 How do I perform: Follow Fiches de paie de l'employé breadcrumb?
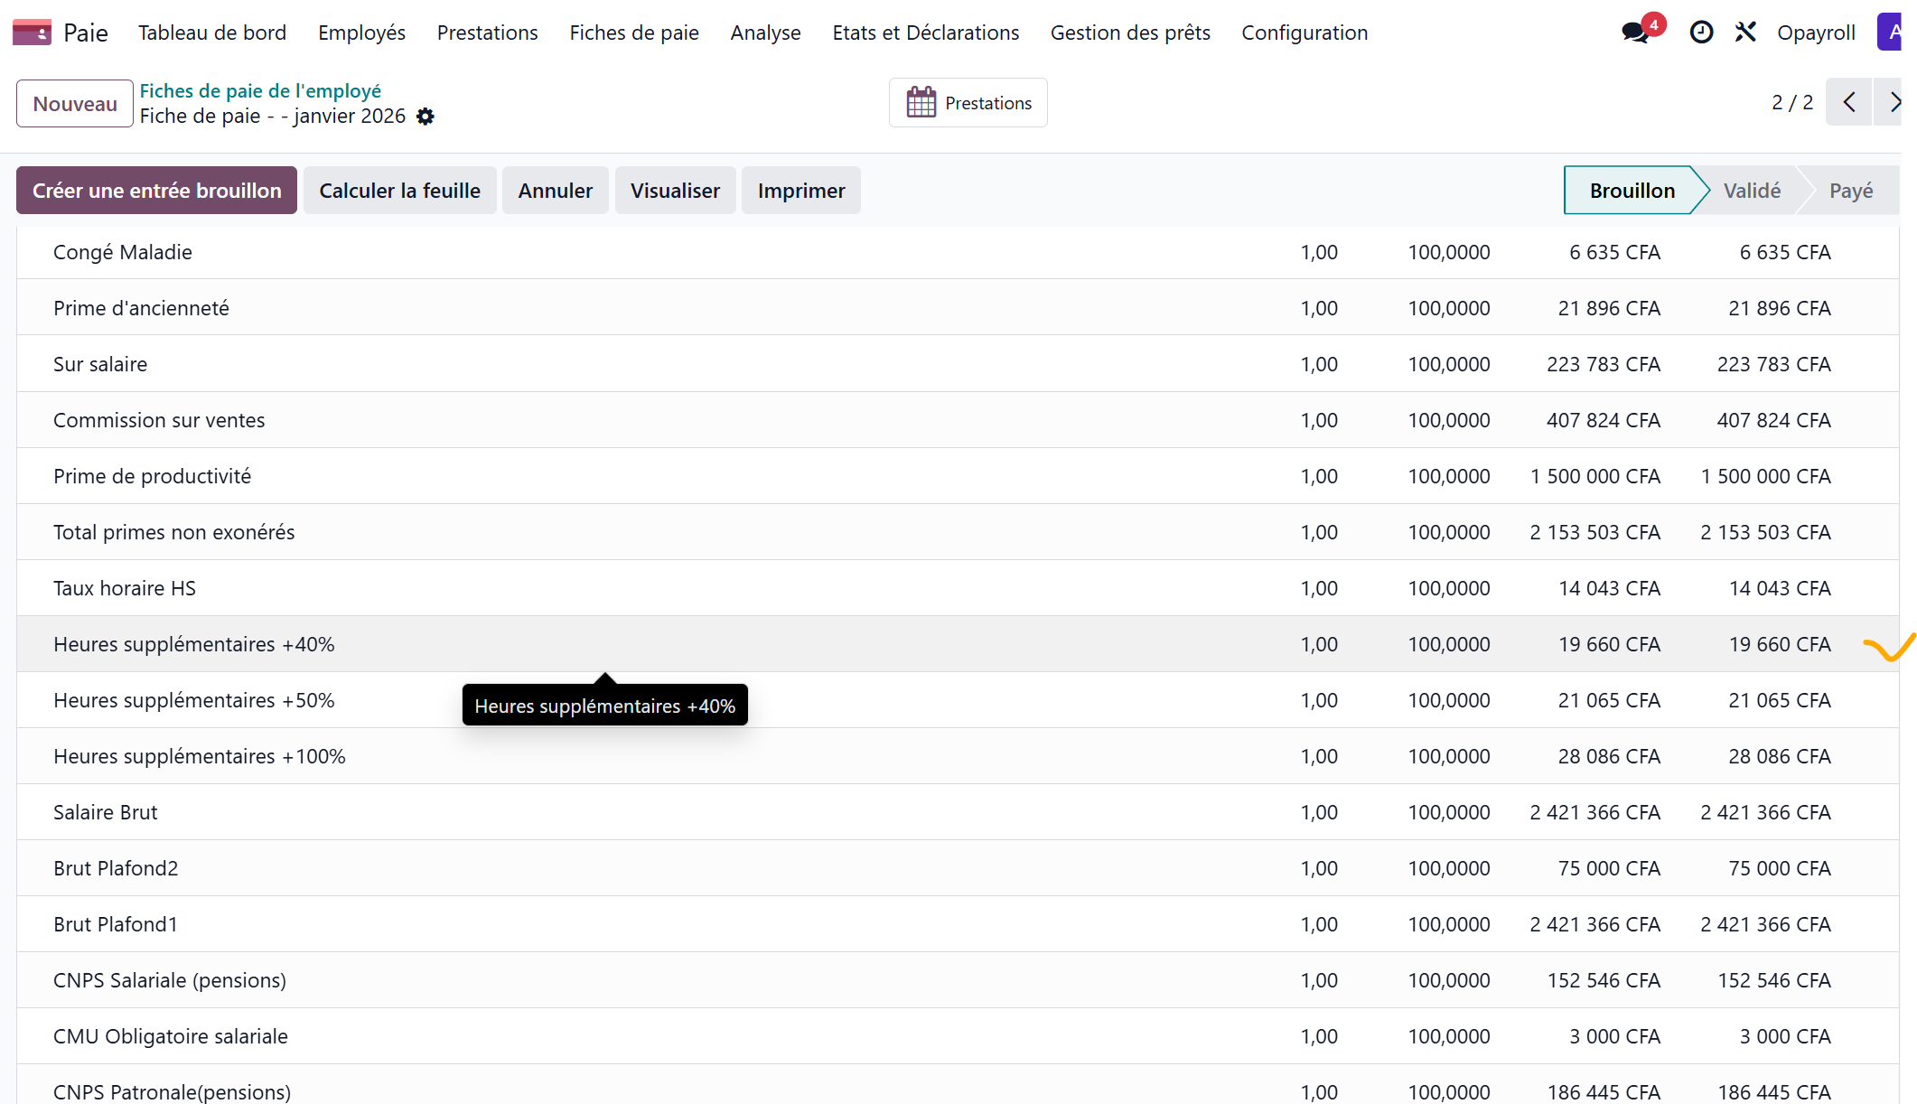coord(260,90)
